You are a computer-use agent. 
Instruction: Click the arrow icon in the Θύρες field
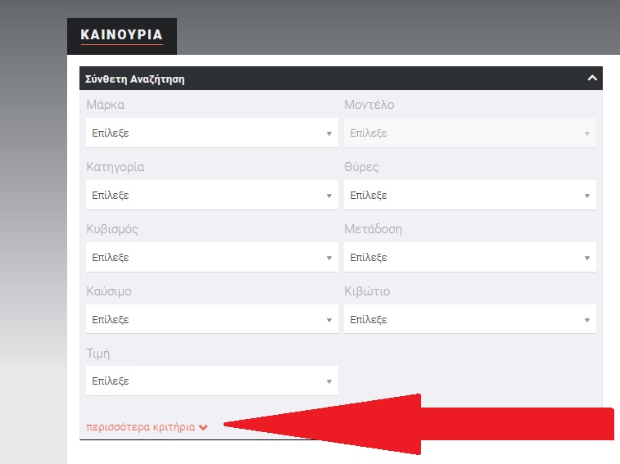point(586,196)
